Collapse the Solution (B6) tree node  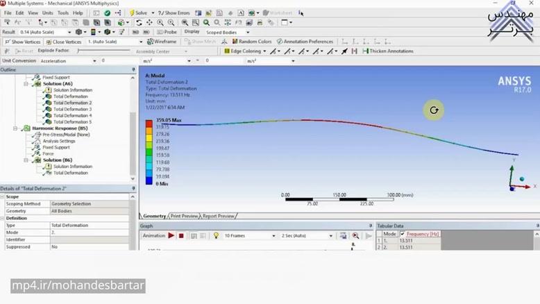point(26,160)
